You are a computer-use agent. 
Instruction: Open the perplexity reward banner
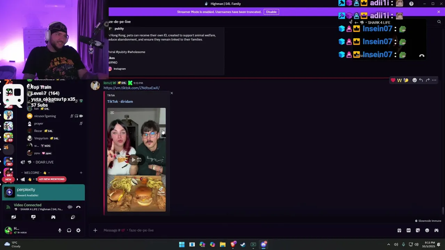(x=43, y=192)
